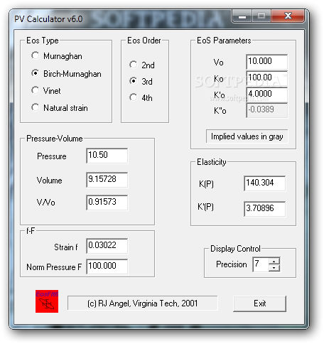Click the Precision value field

261,264
